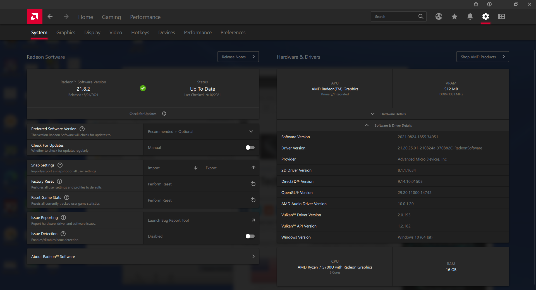Viewport: 536px width, 290px height.
Task: Click the Check for Updates refresh icon
Action: pos(164,113)
